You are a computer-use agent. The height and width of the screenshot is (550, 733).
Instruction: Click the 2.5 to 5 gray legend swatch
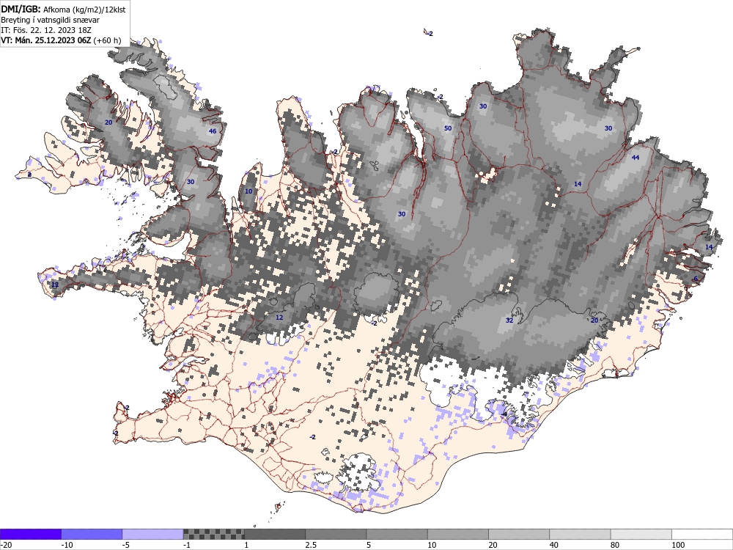336,534
